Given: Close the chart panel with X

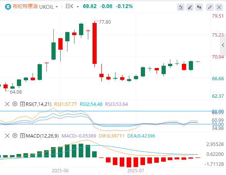Looking at the screenshot, I should 219,7.
